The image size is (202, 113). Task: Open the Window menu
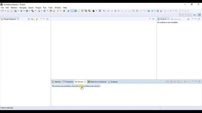[x=58, y=8]
